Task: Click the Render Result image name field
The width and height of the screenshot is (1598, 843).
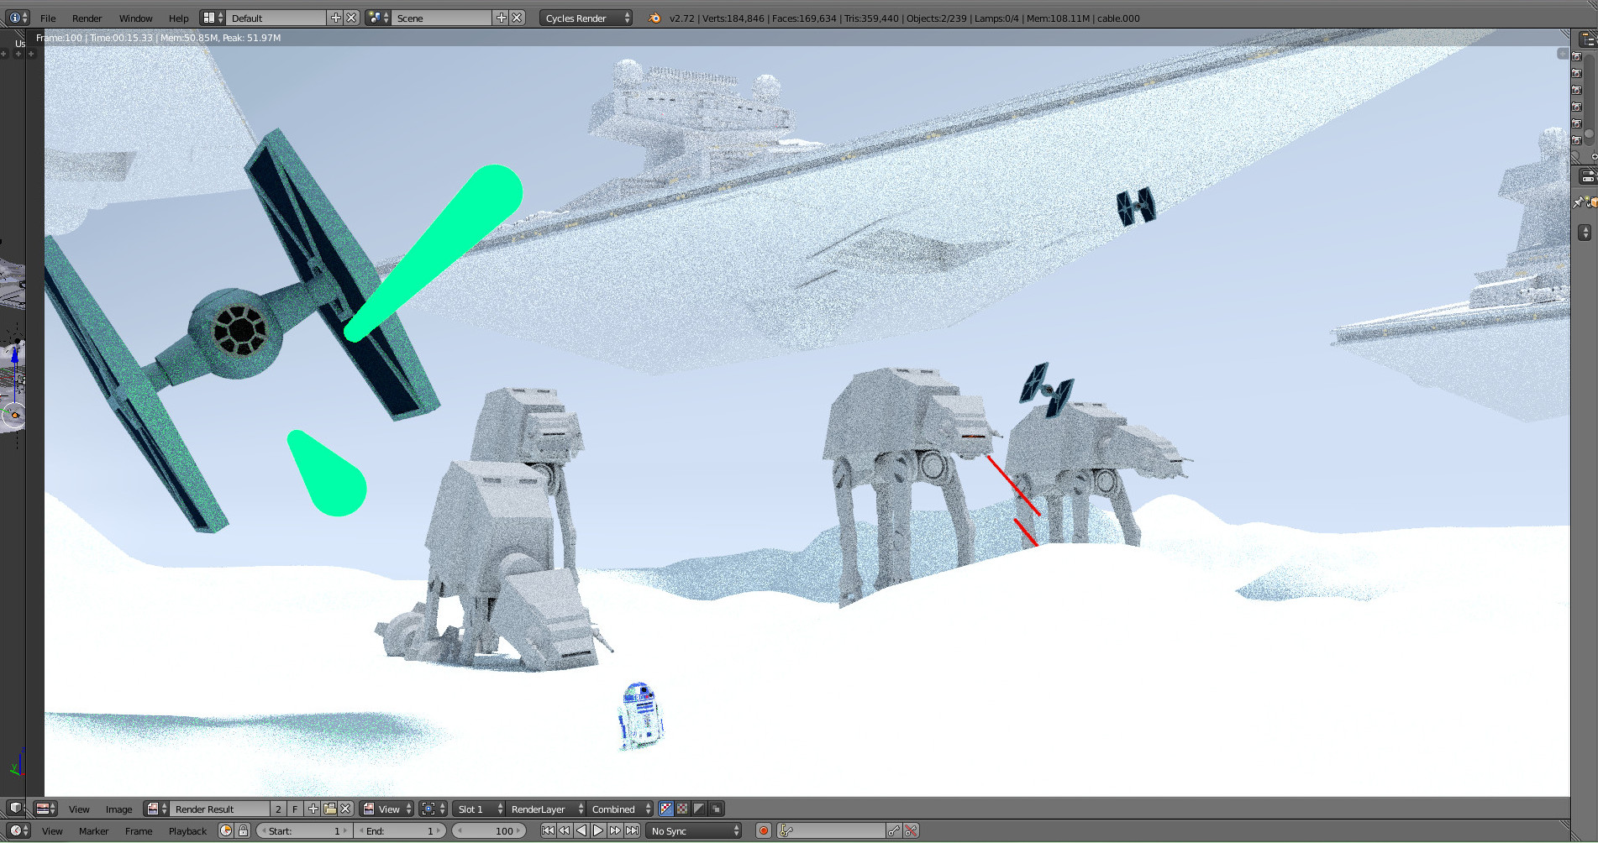Action: (x=219, y=809)
